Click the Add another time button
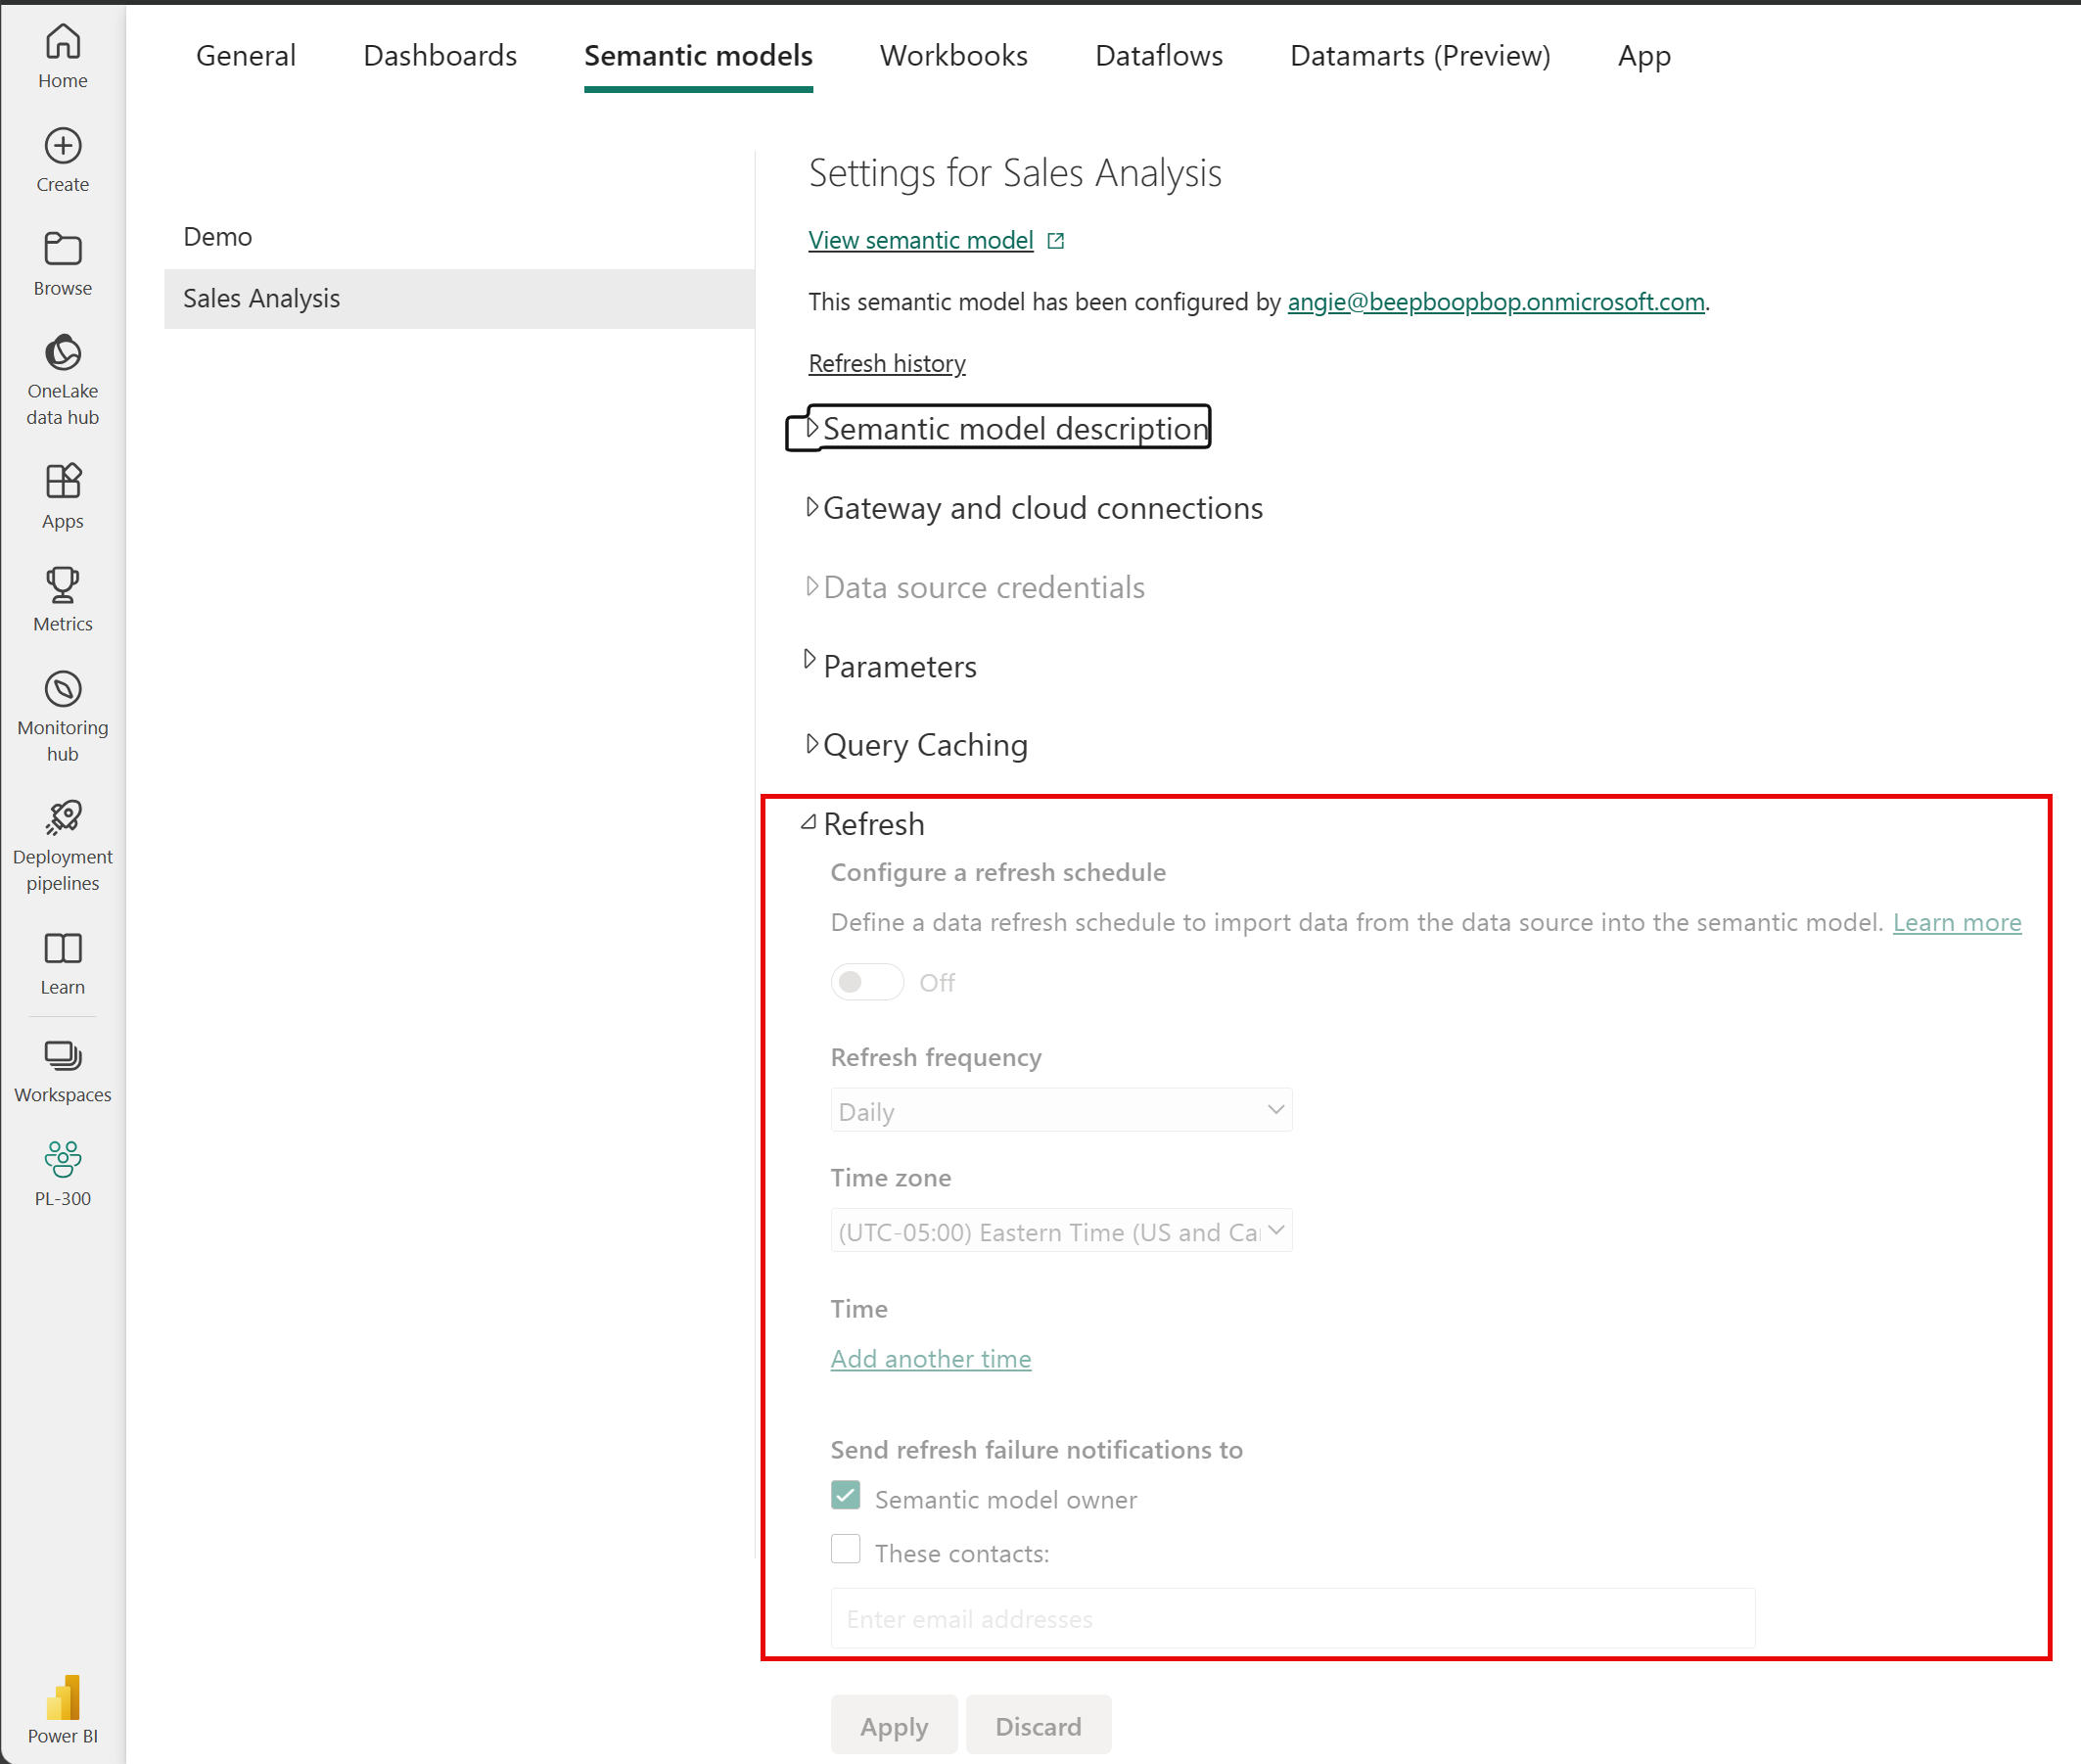This screenshot has width=2081, height=1764. [931, 1356]
